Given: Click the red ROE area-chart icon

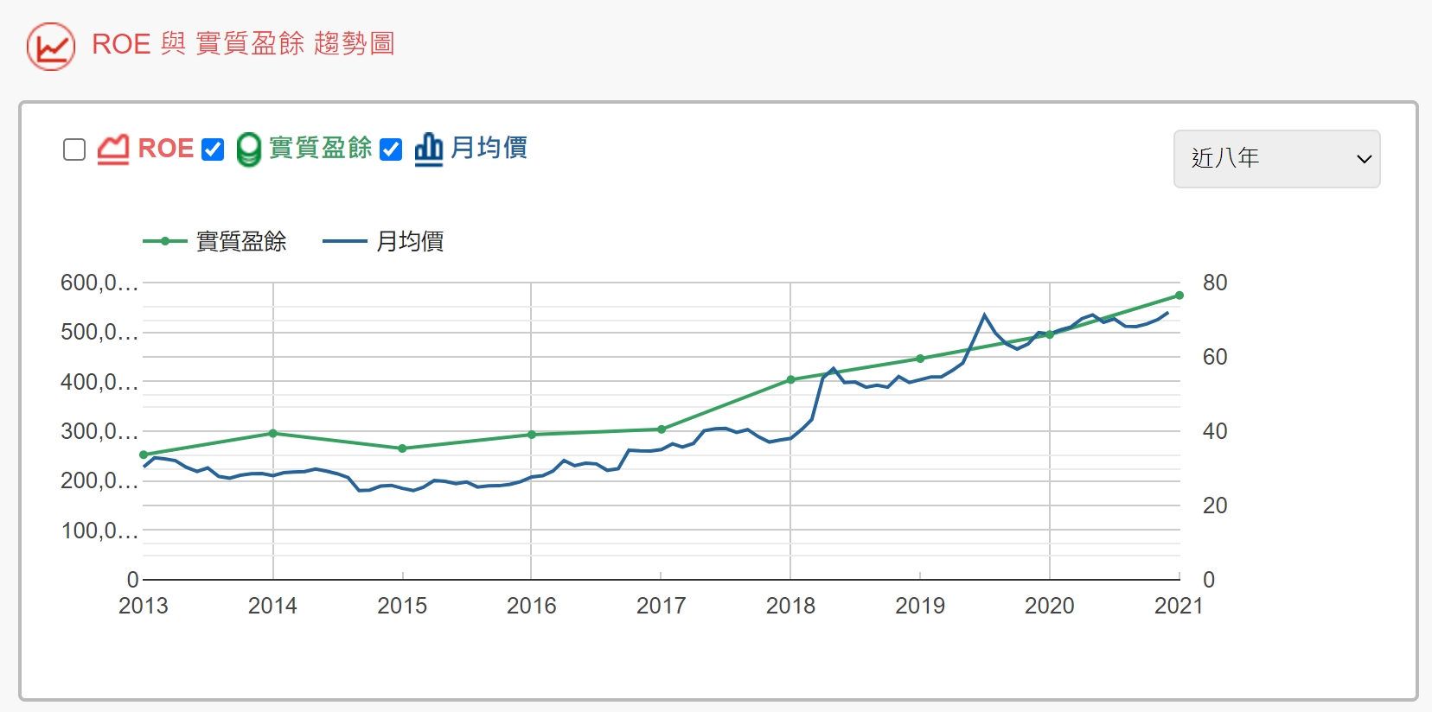Looking at the screenshot, I should tap(113, 149).
